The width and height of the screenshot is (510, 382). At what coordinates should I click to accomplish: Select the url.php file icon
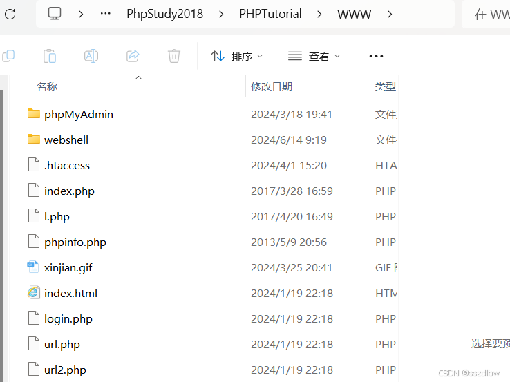[x=34, y=343]
